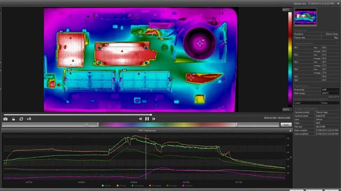Click the Bx2 max-temperature triangle marker

[x=73, y=60]
